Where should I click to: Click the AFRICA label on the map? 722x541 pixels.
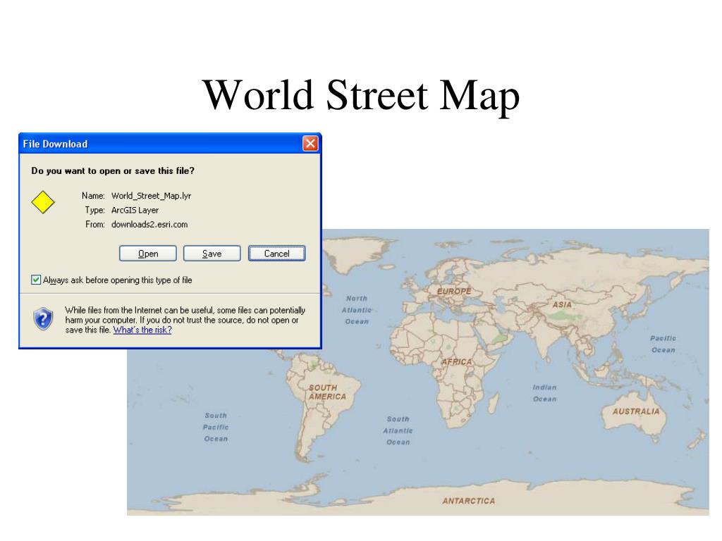(x=457, y=362)
